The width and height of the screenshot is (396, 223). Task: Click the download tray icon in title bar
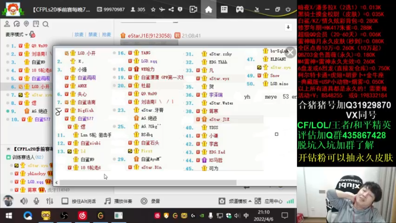[x=256, y=9]
